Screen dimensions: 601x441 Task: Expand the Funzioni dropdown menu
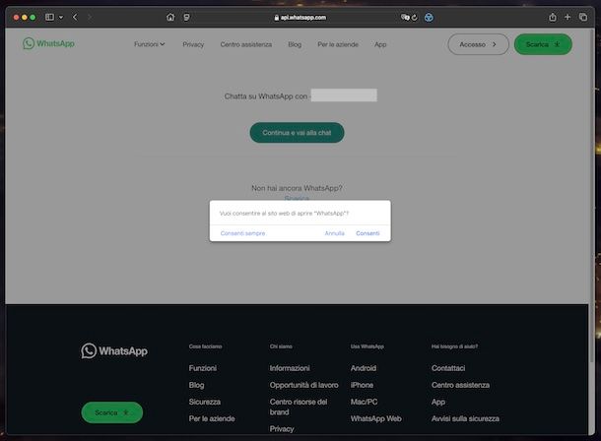click(149, 44)
